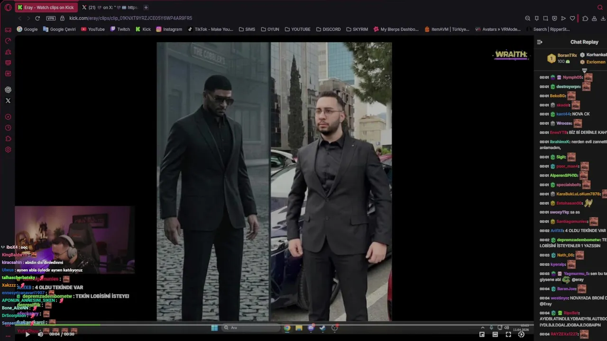Image resolution: width=607 pixels, height=341 pixels.
Task: Click the clip video of two suited men
Action: click(x=274, y=182)
